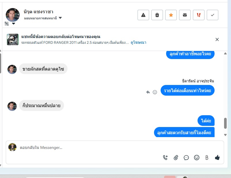Open the view ad link in banner
This screenshot has height=178, width=231.
click(x=138, y=43)
